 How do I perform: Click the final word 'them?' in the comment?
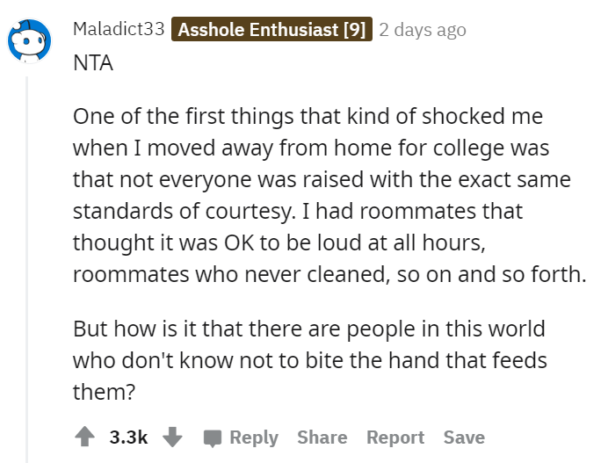[x=104, y=392]
